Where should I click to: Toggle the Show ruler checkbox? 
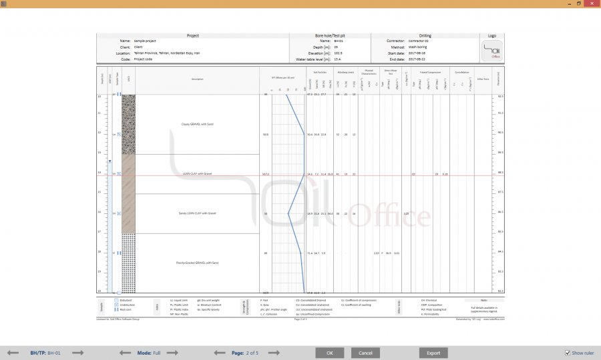coord(568,353)
